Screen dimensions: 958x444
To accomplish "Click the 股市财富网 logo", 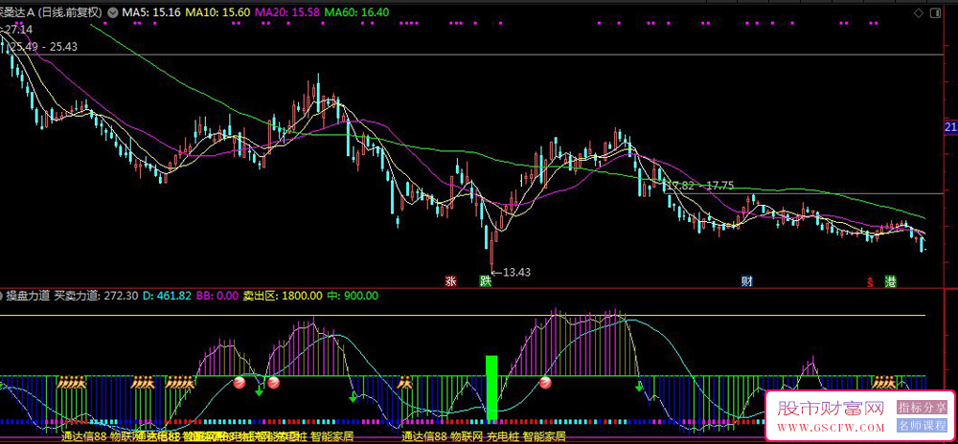I will [831, 408].
